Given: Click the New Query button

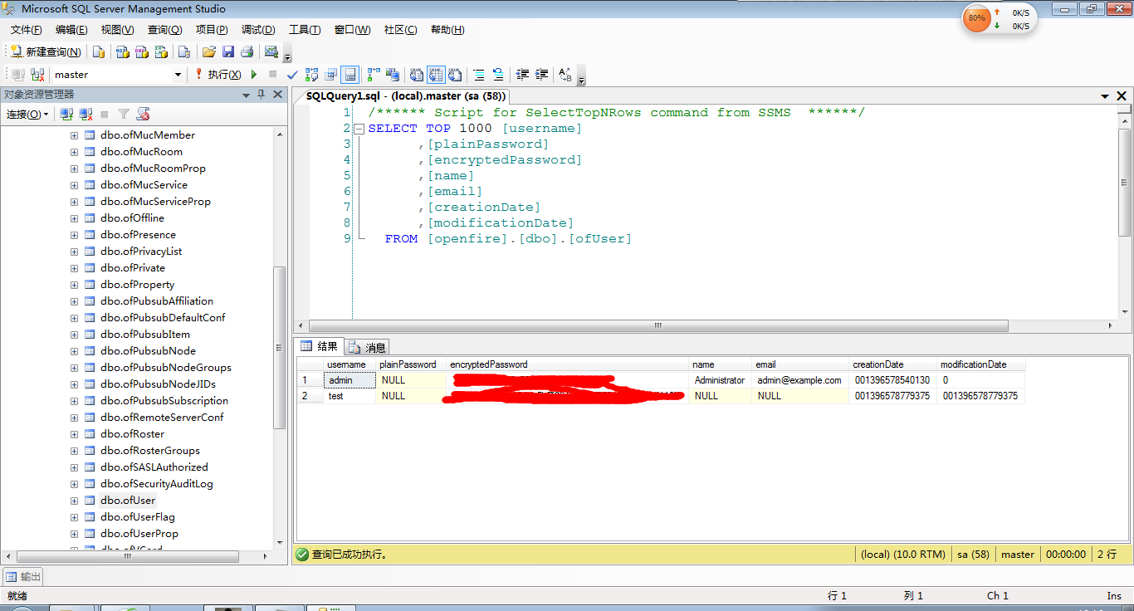Looking at the screenshot, I should coord(46,51).
